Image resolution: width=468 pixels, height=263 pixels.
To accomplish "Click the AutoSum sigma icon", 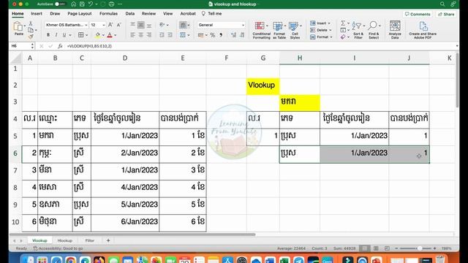I will (343, 23).
